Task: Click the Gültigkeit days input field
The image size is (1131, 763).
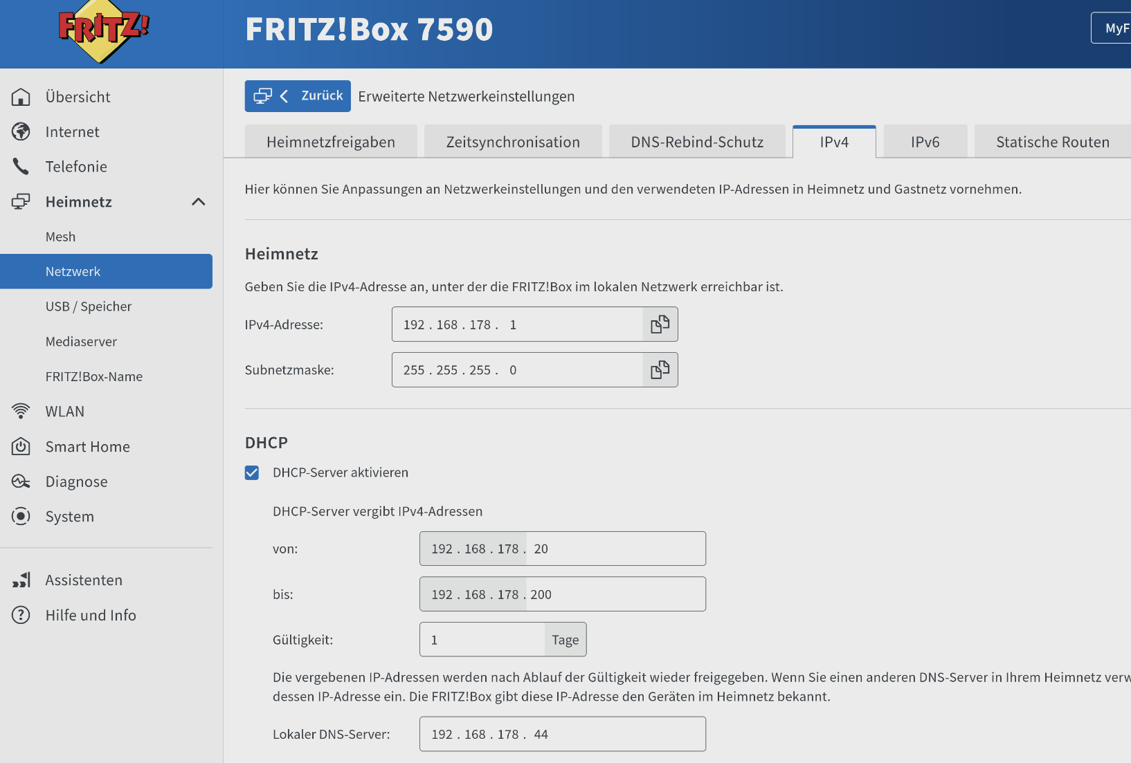Action: point(482,640)
